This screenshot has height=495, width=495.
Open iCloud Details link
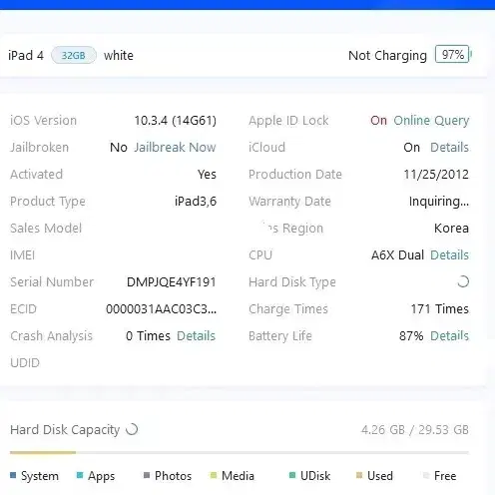click(449, 147)
